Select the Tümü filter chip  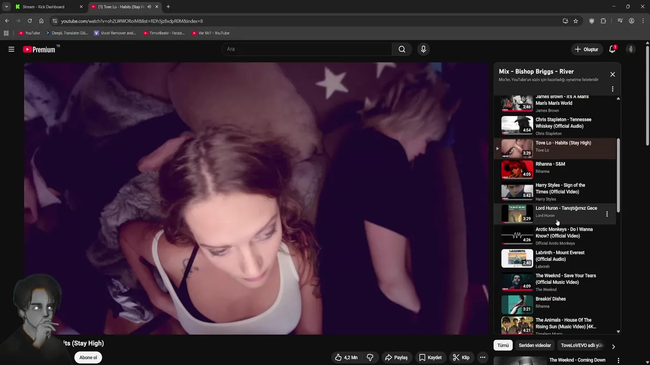503,345
